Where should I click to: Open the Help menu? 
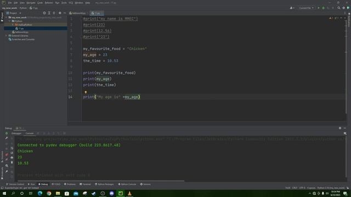click(88, 3)
